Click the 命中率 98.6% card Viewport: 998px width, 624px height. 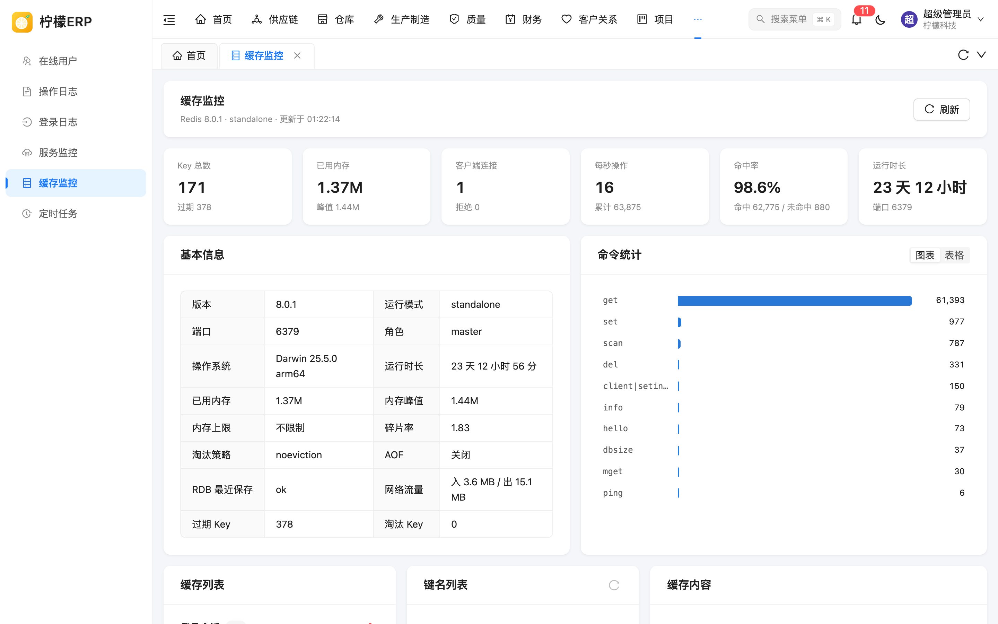[x=783, y=187]
